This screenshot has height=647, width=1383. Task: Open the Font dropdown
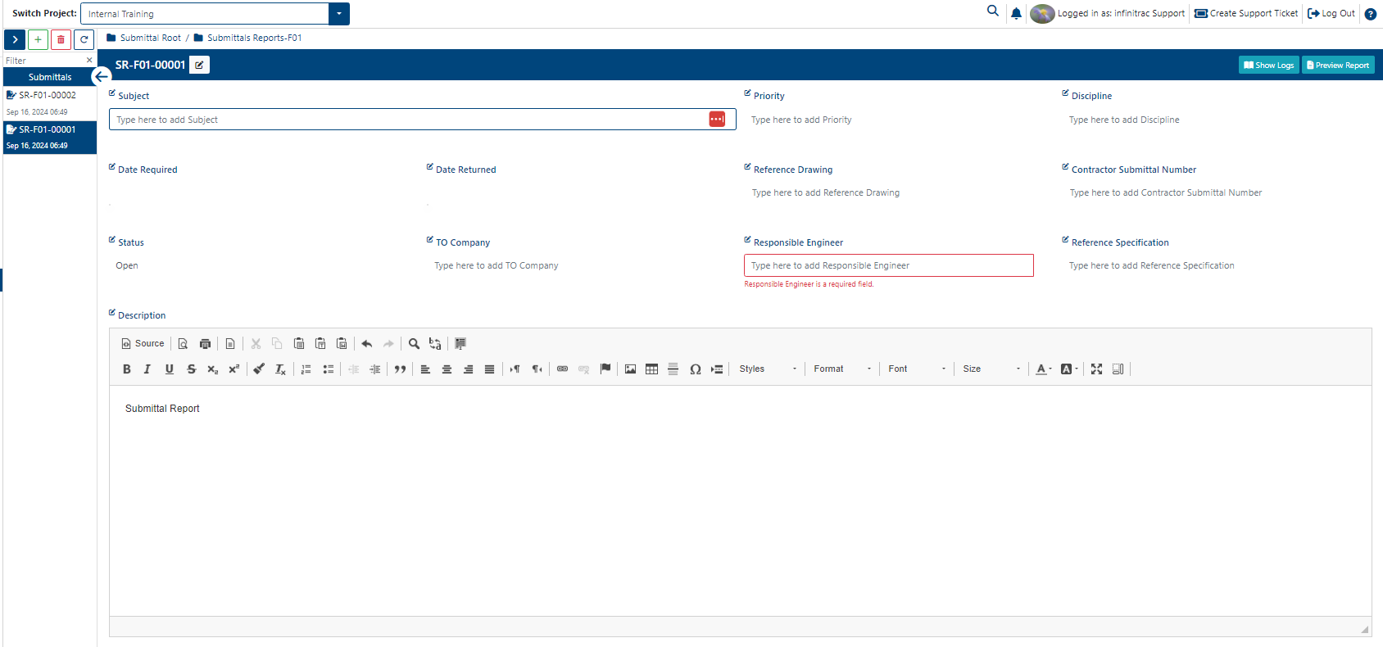point(917,369)
